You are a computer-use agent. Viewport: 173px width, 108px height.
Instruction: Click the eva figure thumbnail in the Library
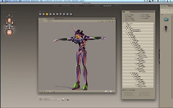pyautogui.click(x=166, y=29)
